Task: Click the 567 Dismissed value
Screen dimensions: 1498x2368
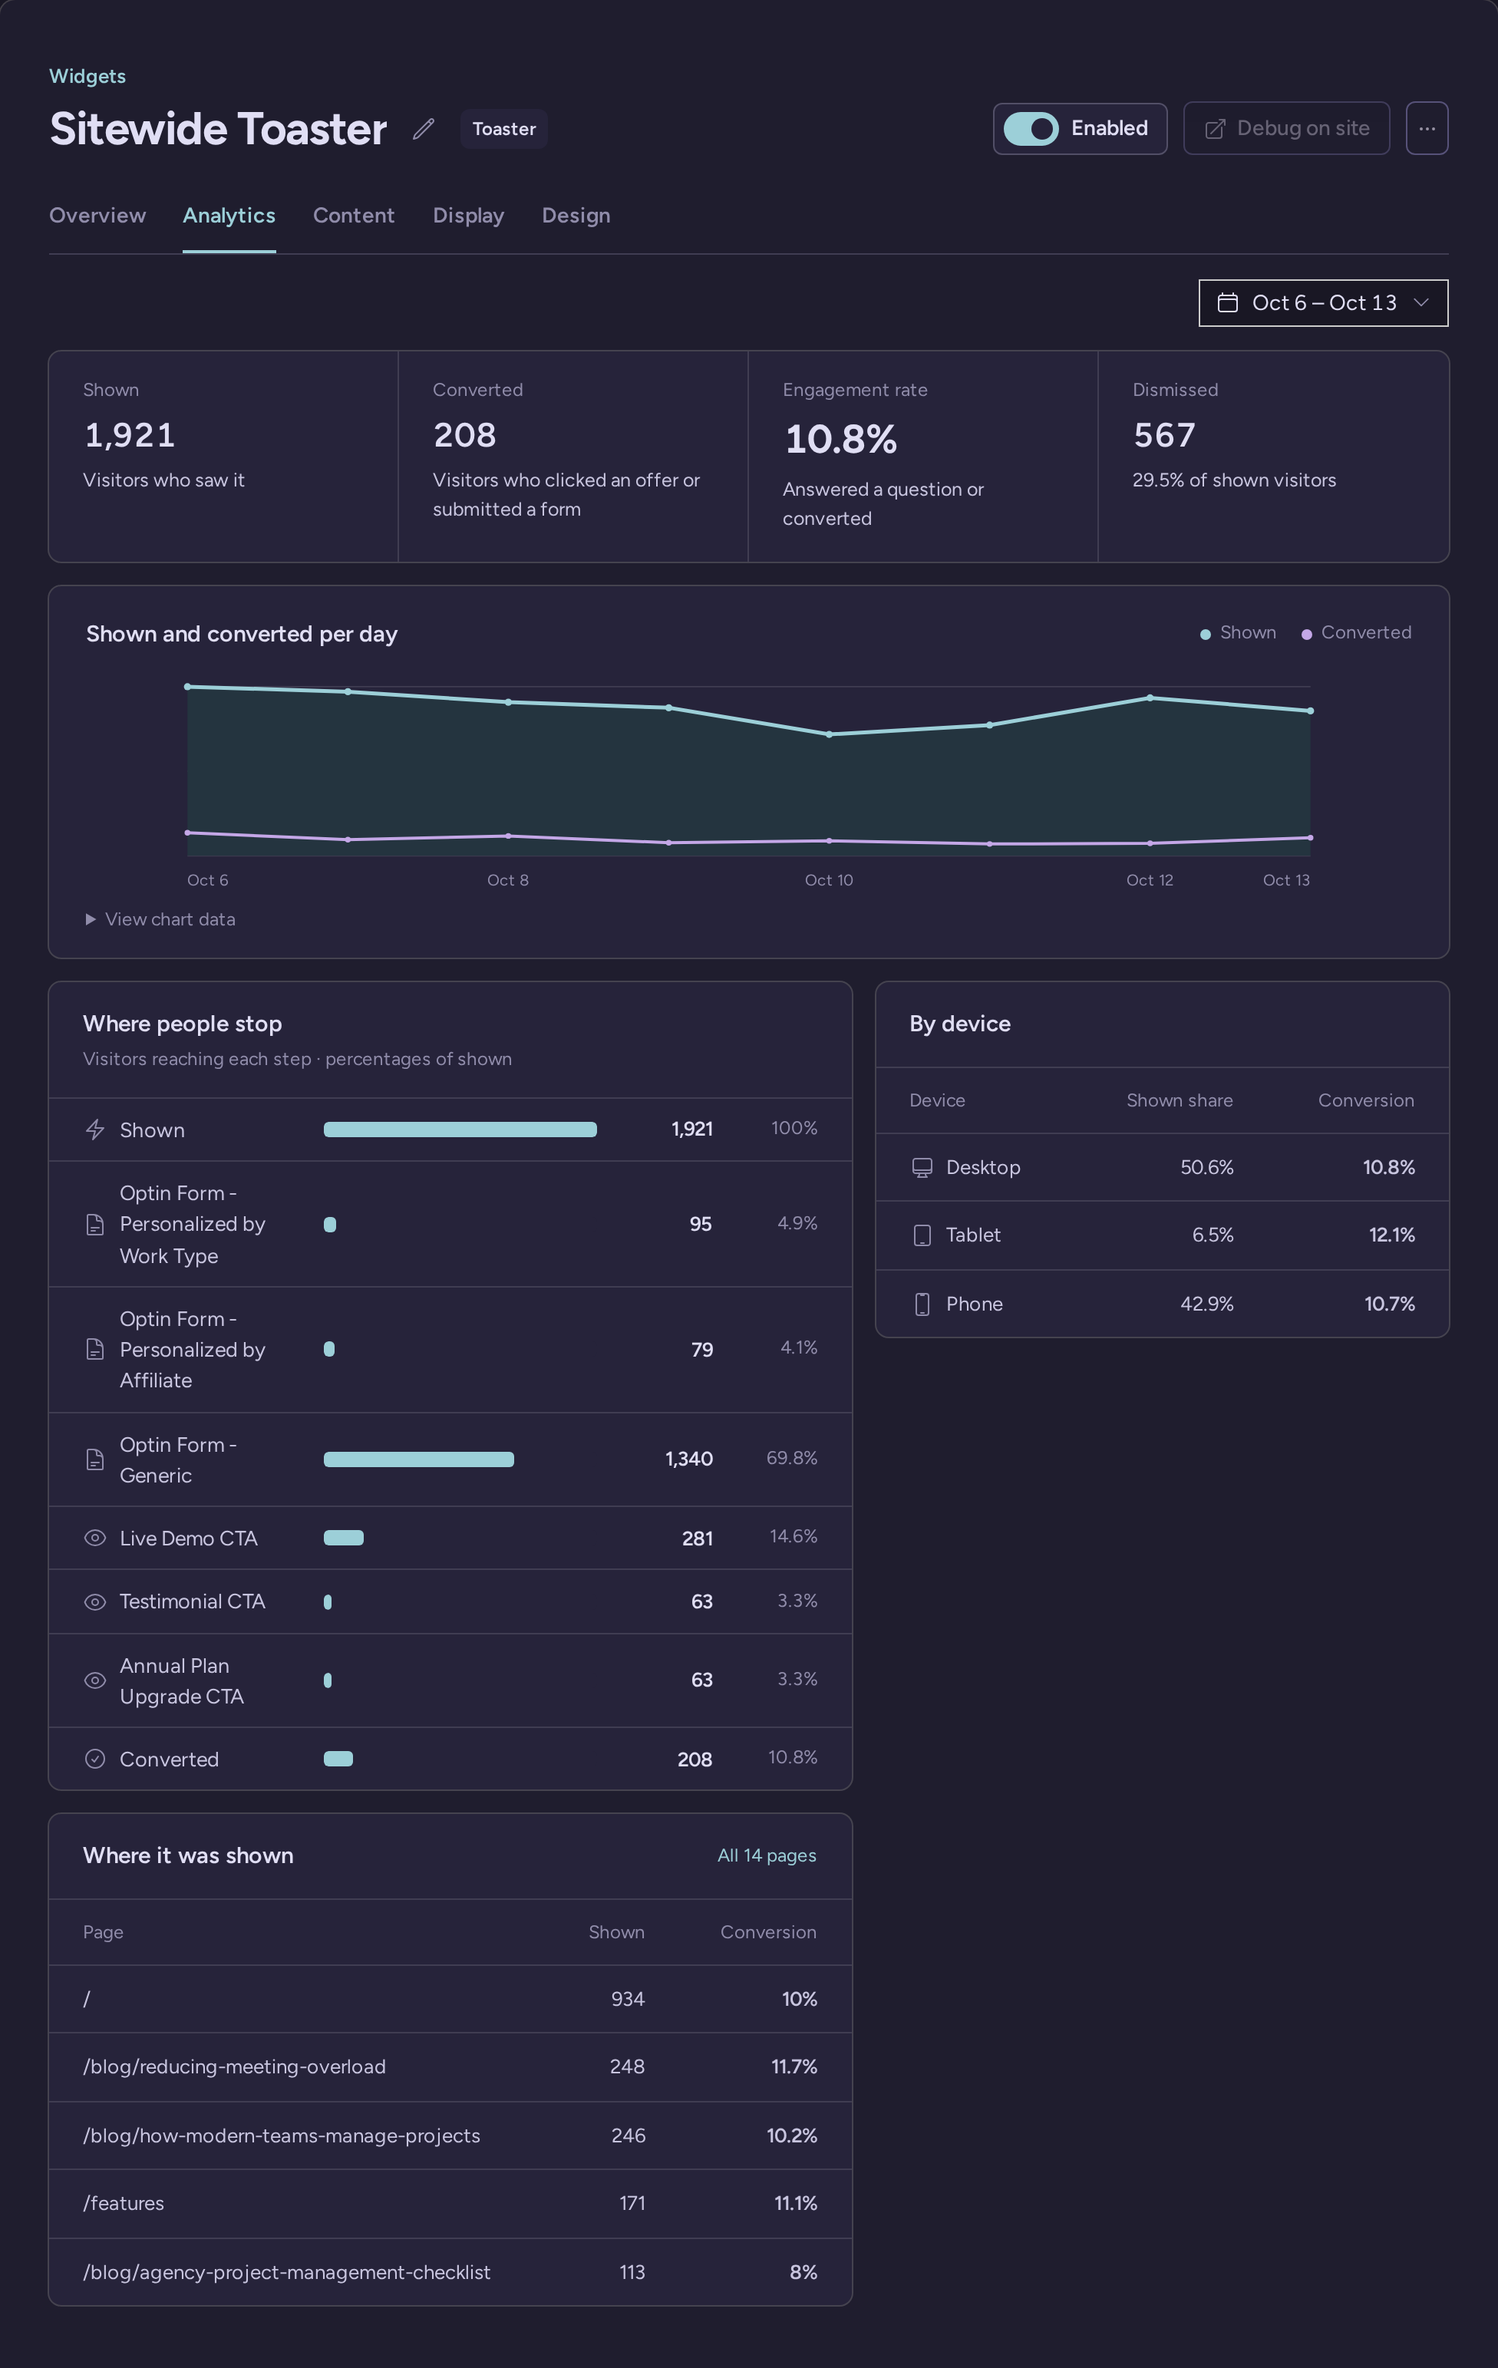Action: pos(1165,436)
